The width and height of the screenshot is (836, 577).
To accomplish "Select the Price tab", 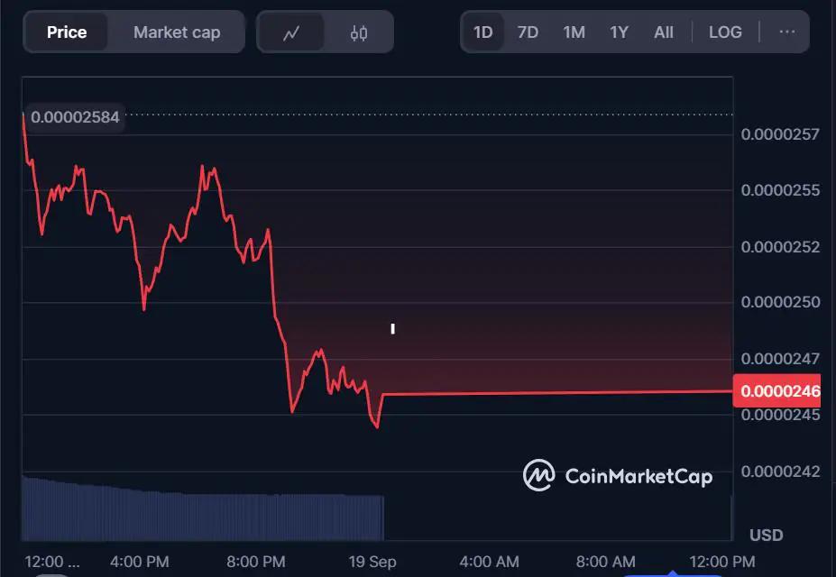I will tap(67, 32).
